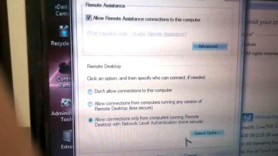
Task: Click the 4.00 GB memory text
Action: click(x=259, y=135)
